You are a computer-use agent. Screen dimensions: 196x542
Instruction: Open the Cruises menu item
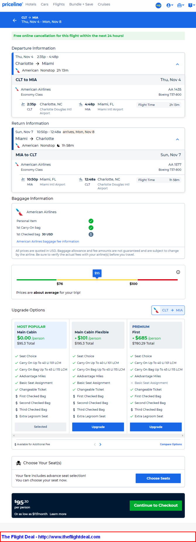104,4
